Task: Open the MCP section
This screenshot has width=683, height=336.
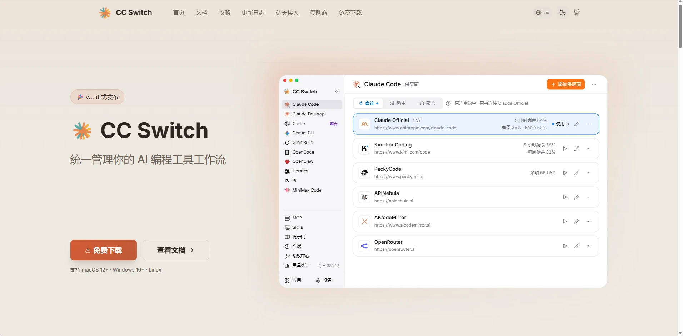Action: [x=312, y=218]
